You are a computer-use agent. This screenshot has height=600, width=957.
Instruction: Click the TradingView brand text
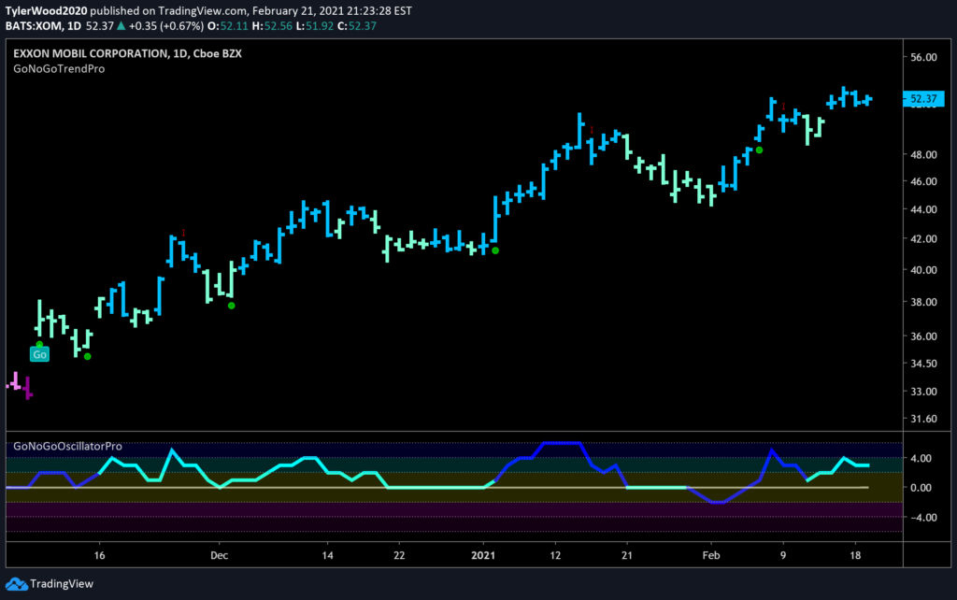pos(62,584)
